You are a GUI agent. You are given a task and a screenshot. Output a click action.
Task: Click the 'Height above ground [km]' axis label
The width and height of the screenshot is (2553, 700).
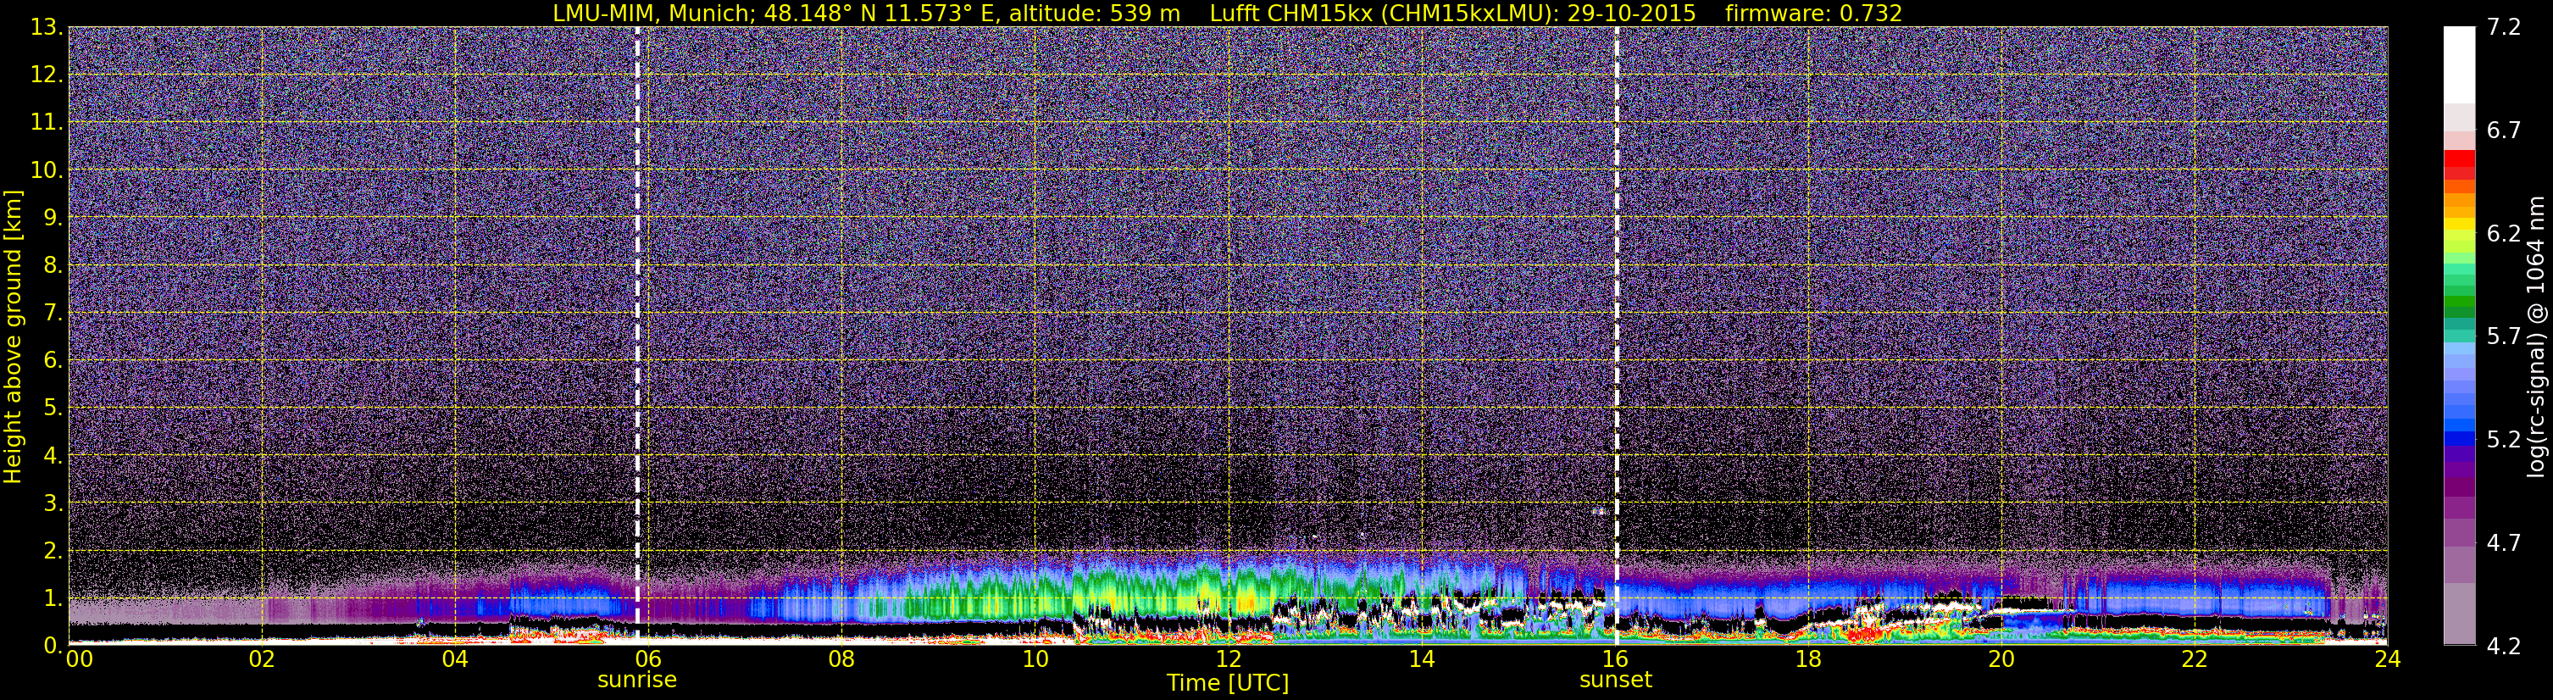[13, 337]
